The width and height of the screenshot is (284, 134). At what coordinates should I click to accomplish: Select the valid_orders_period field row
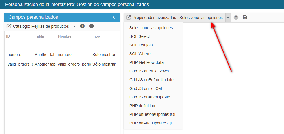pos(62,64)
